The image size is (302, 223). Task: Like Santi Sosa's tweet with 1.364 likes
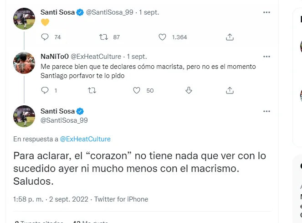coord(163,37)
